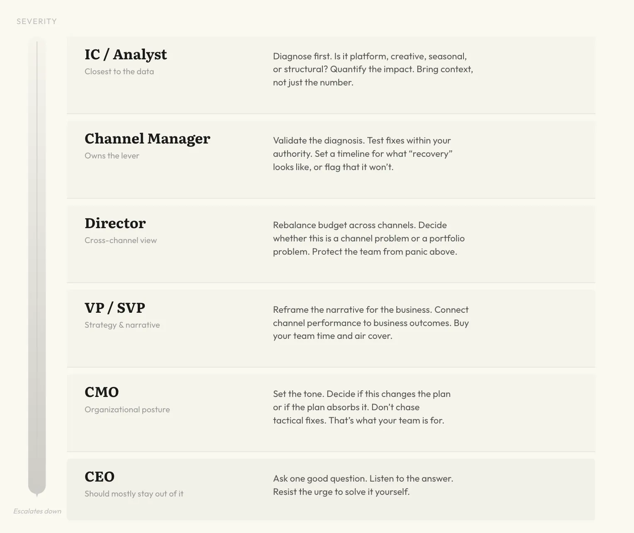This screenshot has width=634, height=533.
Task: Select the "Should mostly stay out of it" subtitle
Action: [134, 494]
